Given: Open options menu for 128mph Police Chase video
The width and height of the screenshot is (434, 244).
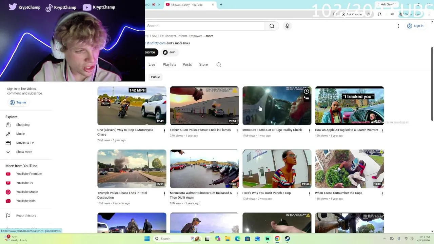Looking at the screenshot, I should pos(164,194).
